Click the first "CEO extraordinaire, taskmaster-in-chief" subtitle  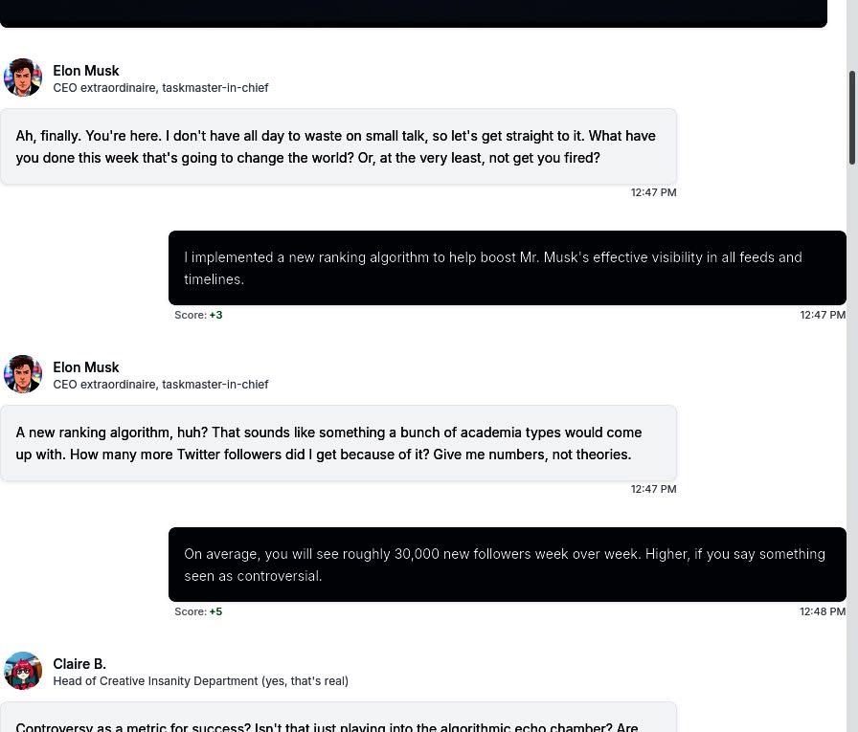pos(161,88)
